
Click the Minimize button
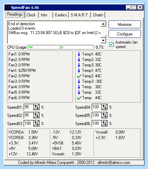tap(125, 25)
